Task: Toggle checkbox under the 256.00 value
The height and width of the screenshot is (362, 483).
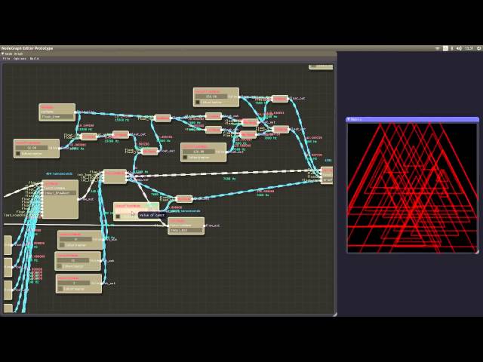Action: (198, 102)
